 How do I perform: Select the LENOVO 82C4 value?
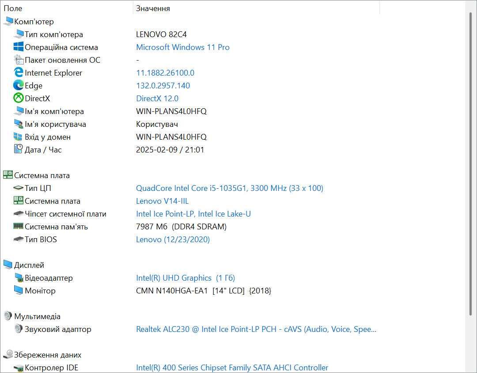pyautogui.click(x=161, y=34)
